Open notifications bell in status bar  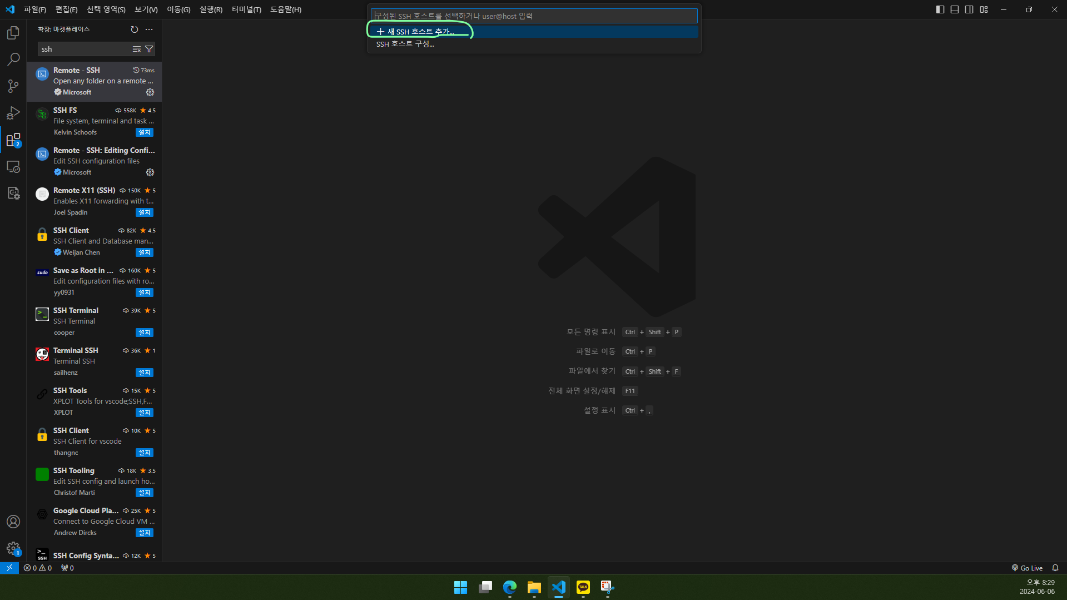coord(1055,568)
